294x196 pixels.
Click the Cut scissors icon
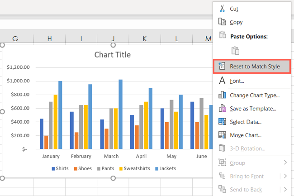click(x=222, y=9)
